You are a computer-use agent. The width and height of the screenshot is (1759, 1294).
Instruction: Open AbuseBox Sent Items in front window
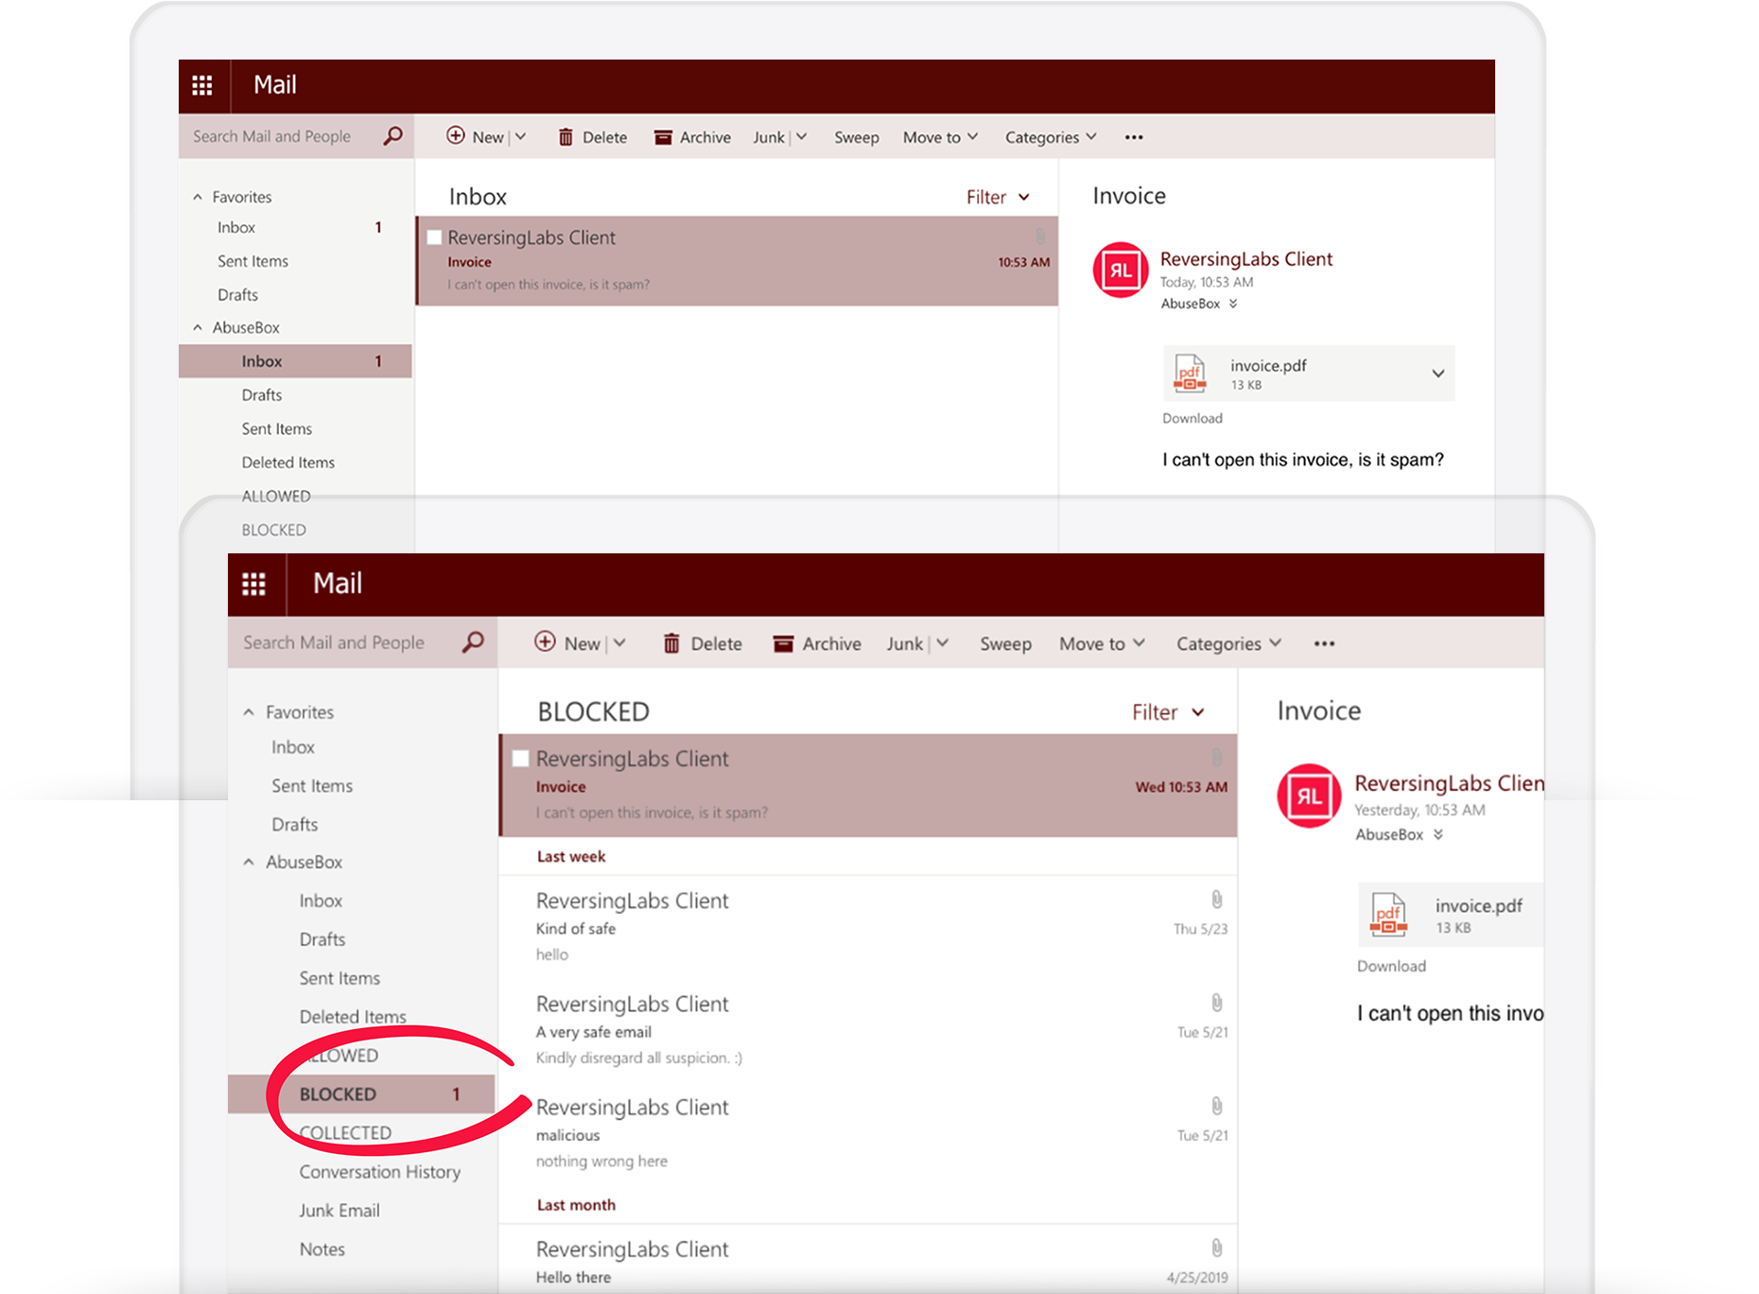tap(340, 977)
